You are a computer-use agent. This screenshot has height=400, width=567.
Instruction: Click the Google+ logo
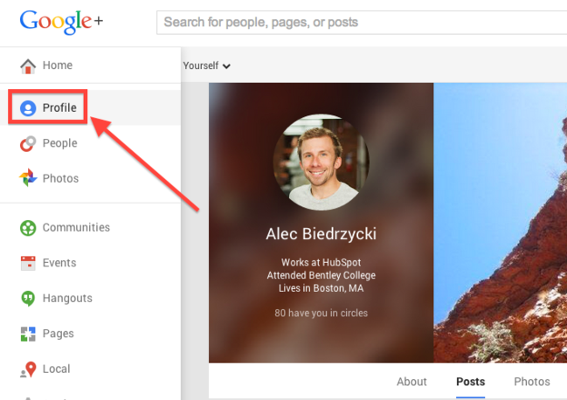click(61, 21)
